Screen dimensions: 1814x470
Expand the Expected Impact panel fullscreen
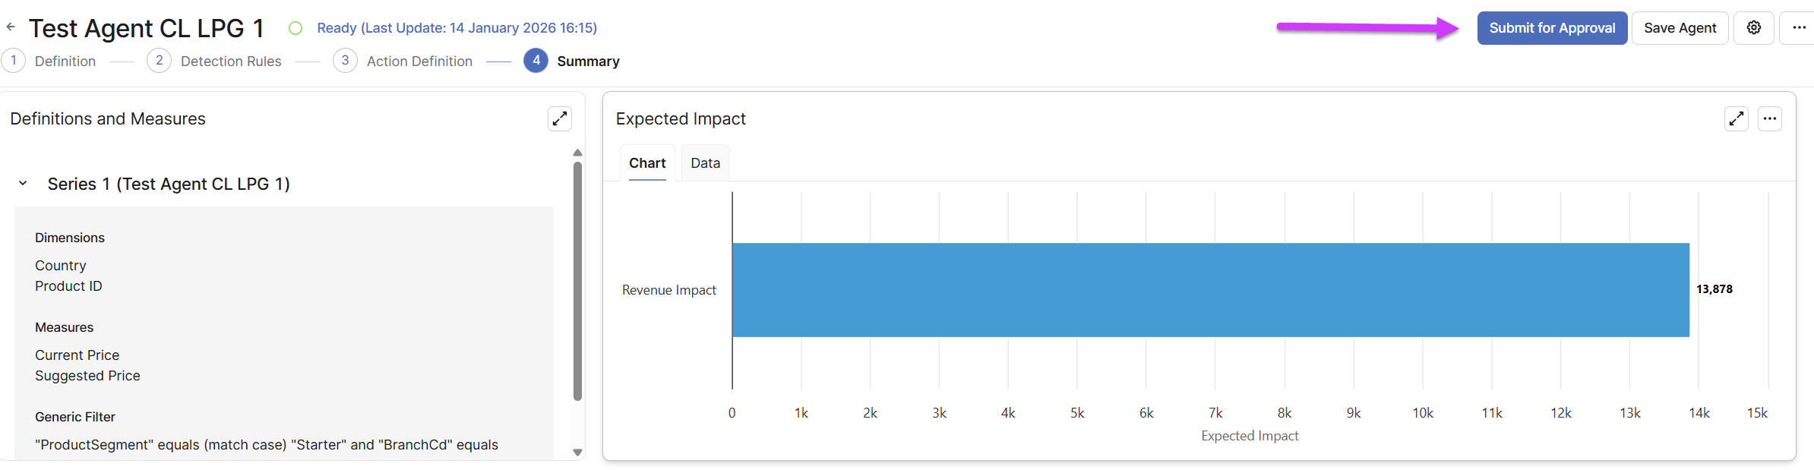tap(1737, 119)
